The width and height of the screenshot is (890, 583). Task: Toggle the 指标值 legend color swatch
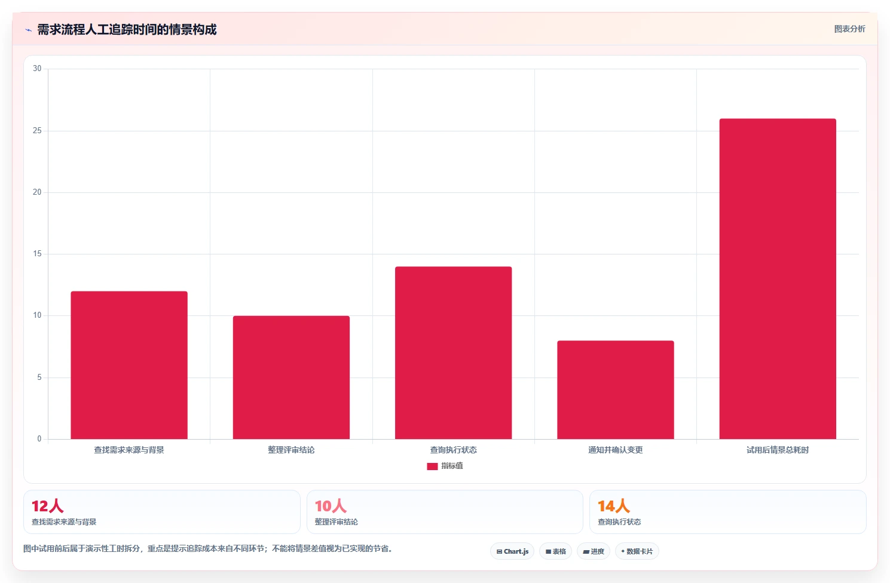[432, 466]
